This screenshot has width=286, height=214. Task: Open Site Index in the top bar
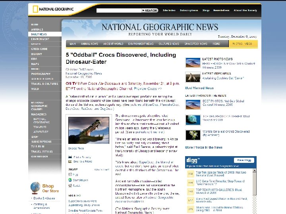coord(169,10)
